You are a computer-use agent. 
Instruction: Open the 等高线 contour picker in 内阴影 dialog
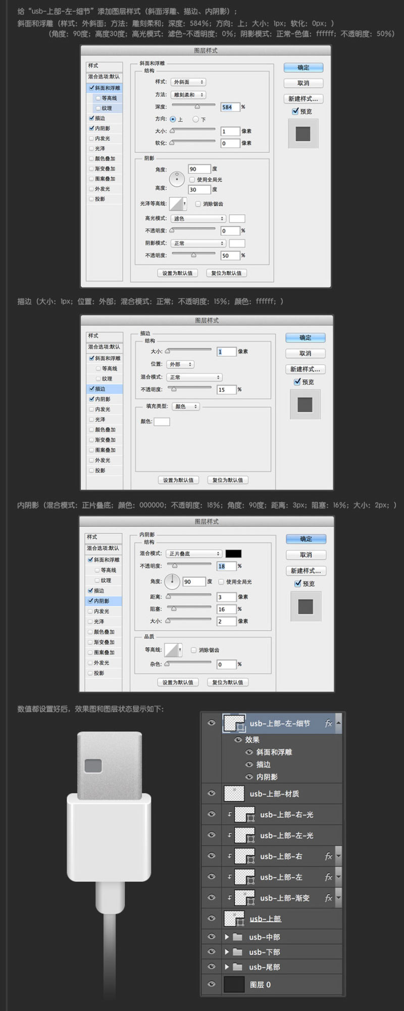coord(174,650)
